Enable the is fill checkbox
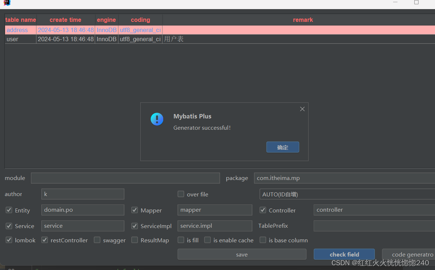This screenshot has height=270, width=435. pyautogui.click(x=181, y=240)
